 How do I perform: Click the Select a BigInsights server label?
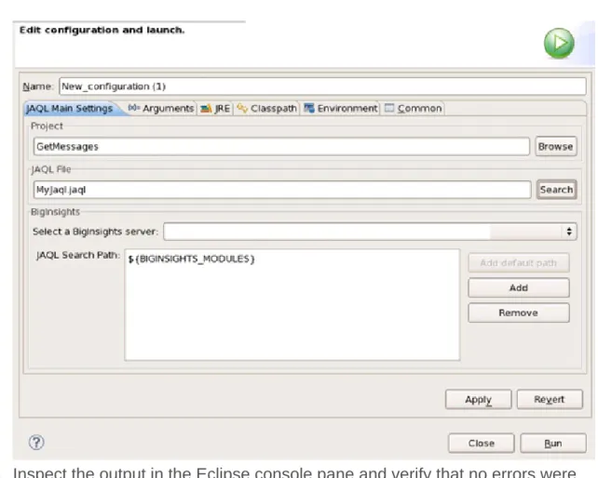coord(95,232)
